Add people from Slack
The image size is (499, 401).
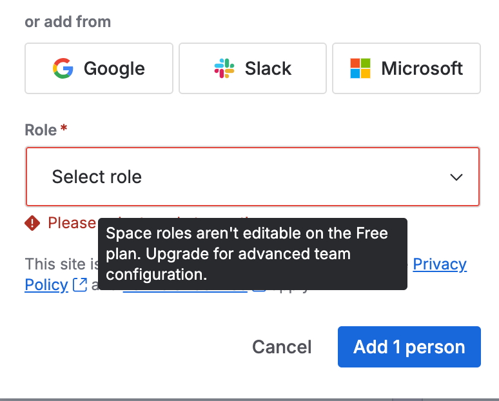click(x=253, y=68)
